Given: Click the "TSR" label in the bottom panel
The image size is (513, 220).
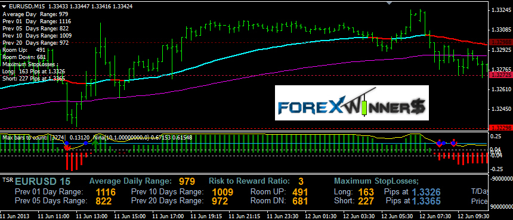Looking at the screenshot, I should click(x=7, y=180).
